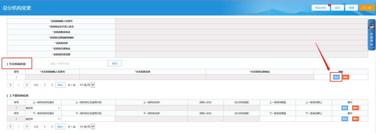Click the 上一级机构社会信用代码 input cell
The image size is (376, 133).
point(88,108)
